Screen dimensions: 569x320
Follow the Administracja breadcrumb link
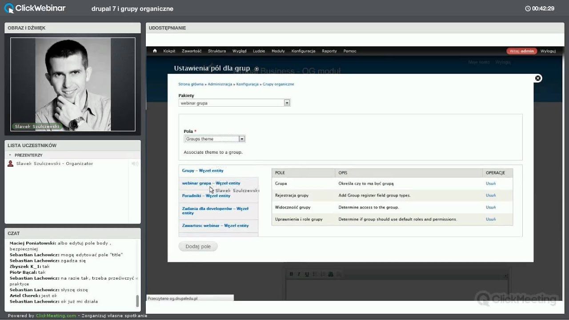coord(220,84)
